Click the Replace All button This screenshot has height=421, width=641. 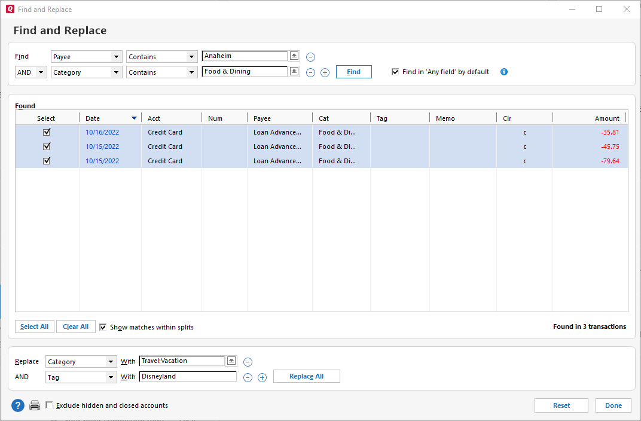306,376
